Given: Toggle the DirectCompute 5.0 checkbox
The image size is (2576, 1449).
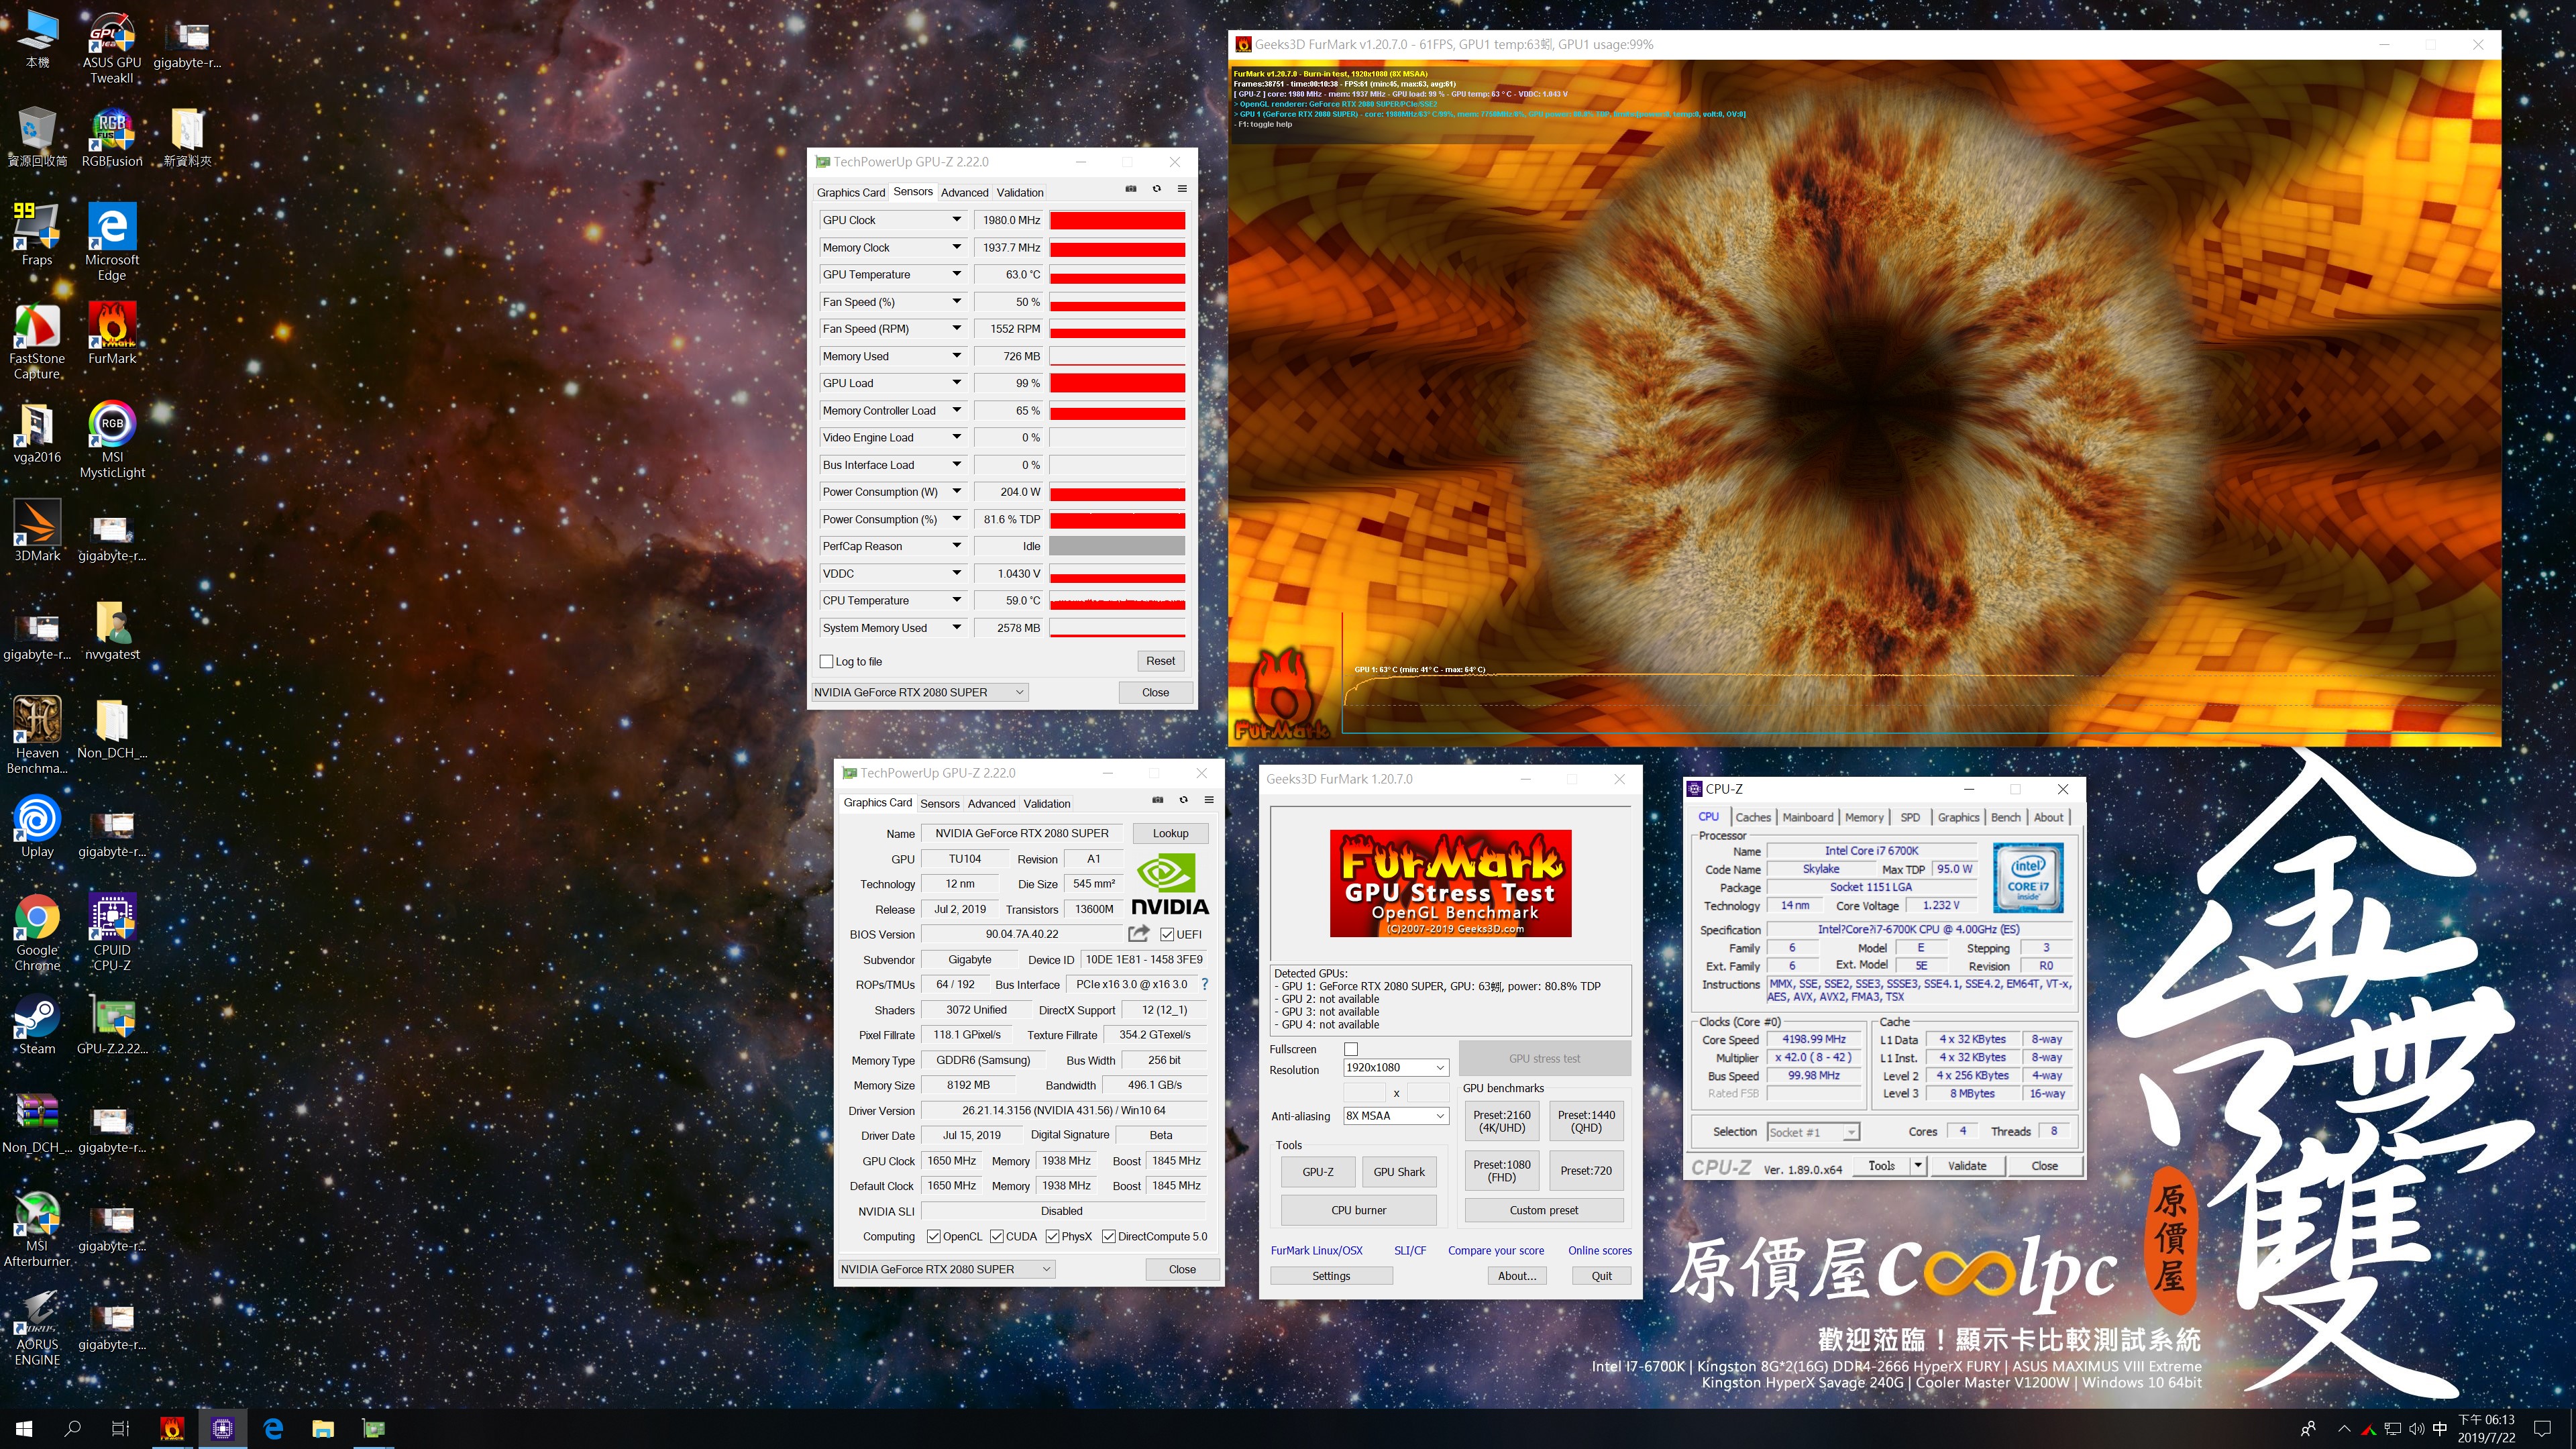Looking at the screenshot, I should click(x=1108, y=1236).
